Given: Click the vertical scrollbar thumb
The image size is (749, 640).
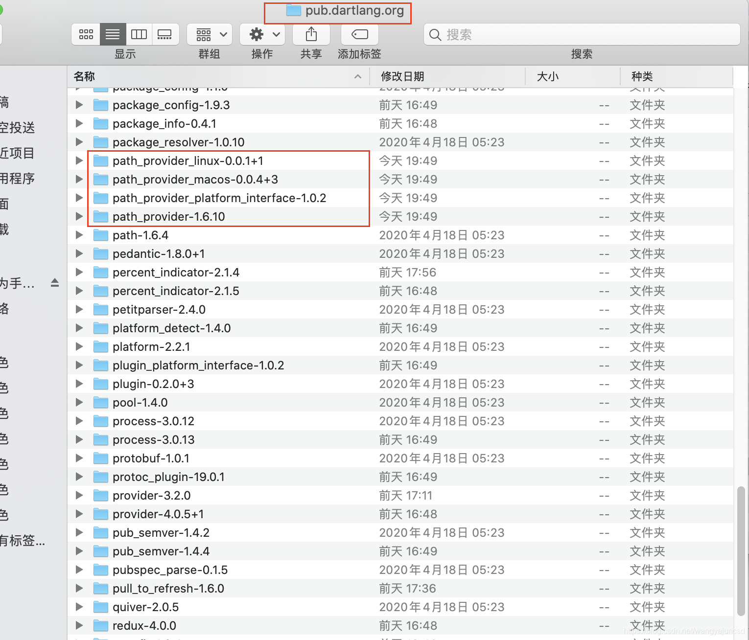Looking at the screenshot, I should pos(741,550).
